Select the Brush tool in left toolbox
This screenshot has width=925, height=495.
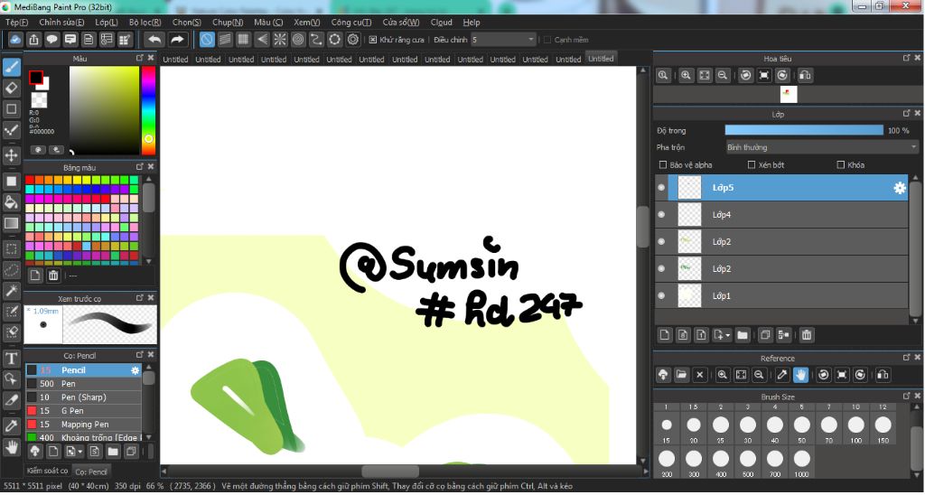coord(11,67)
